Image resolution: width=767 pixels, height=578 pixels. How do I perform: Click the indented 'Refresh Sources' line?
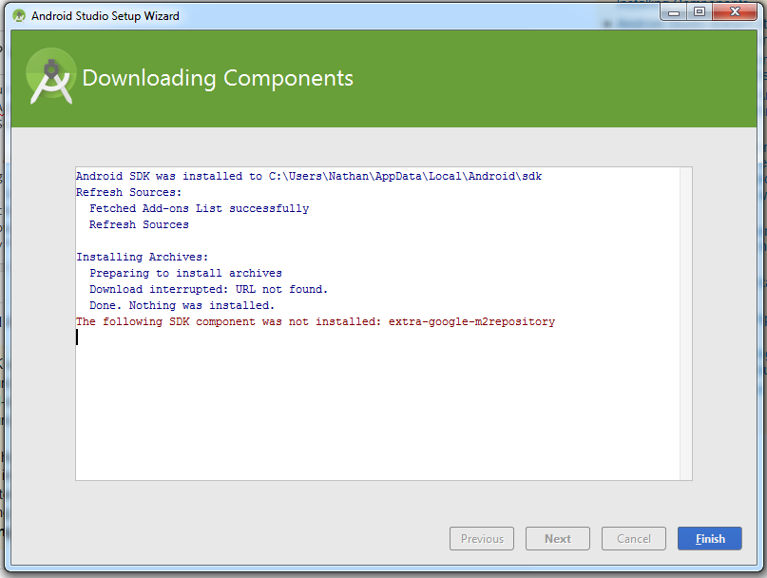click(139, 224)
